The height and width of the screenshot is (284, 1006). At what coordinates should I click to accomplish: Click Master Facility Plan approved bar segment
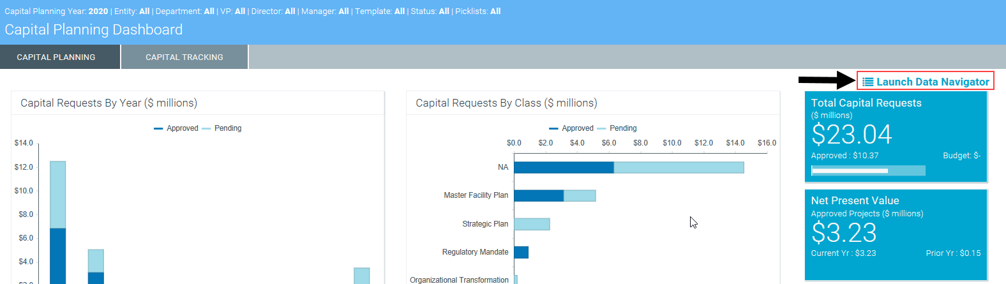click(x=539, y=195)
